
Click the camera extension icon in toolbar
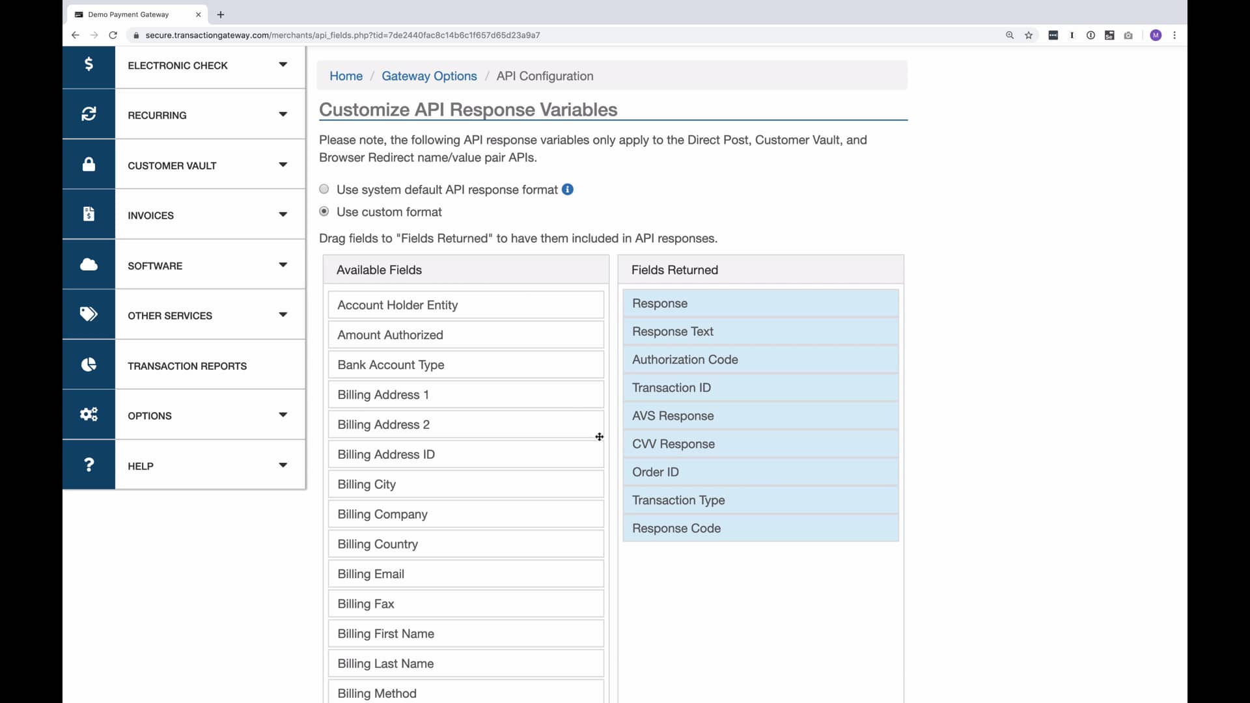click(x=1128, y=35)
